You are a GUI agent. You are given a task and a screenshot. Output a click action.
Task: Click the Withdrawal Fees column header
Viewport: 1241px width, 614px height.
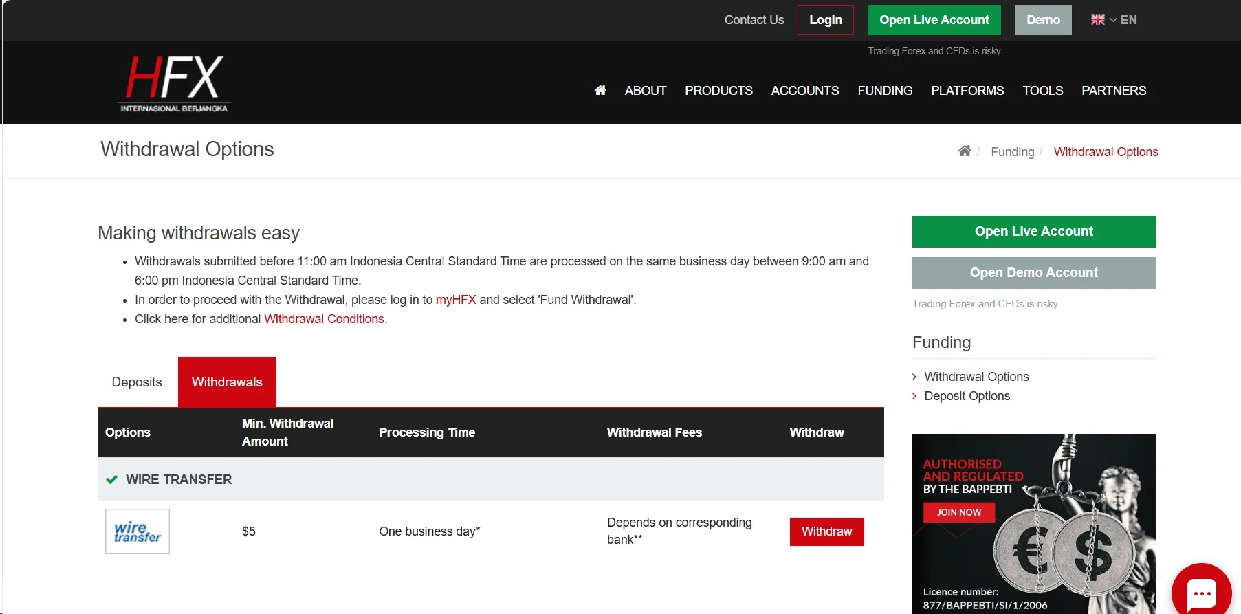click(654, 432)
